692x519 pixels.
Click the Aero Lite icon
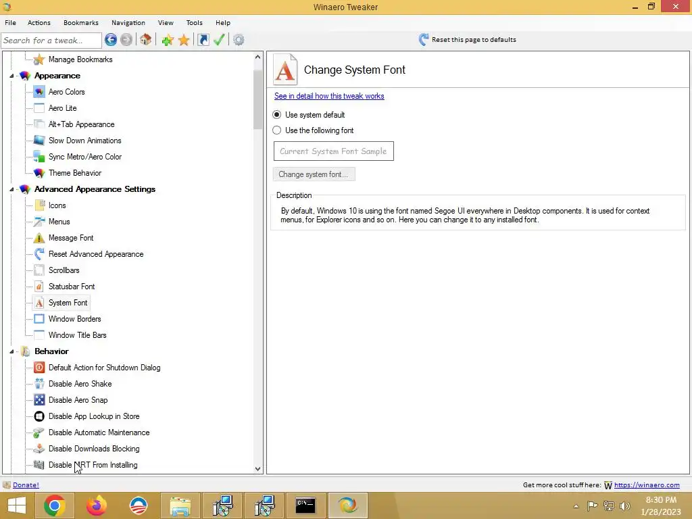(x=39, y=108)
